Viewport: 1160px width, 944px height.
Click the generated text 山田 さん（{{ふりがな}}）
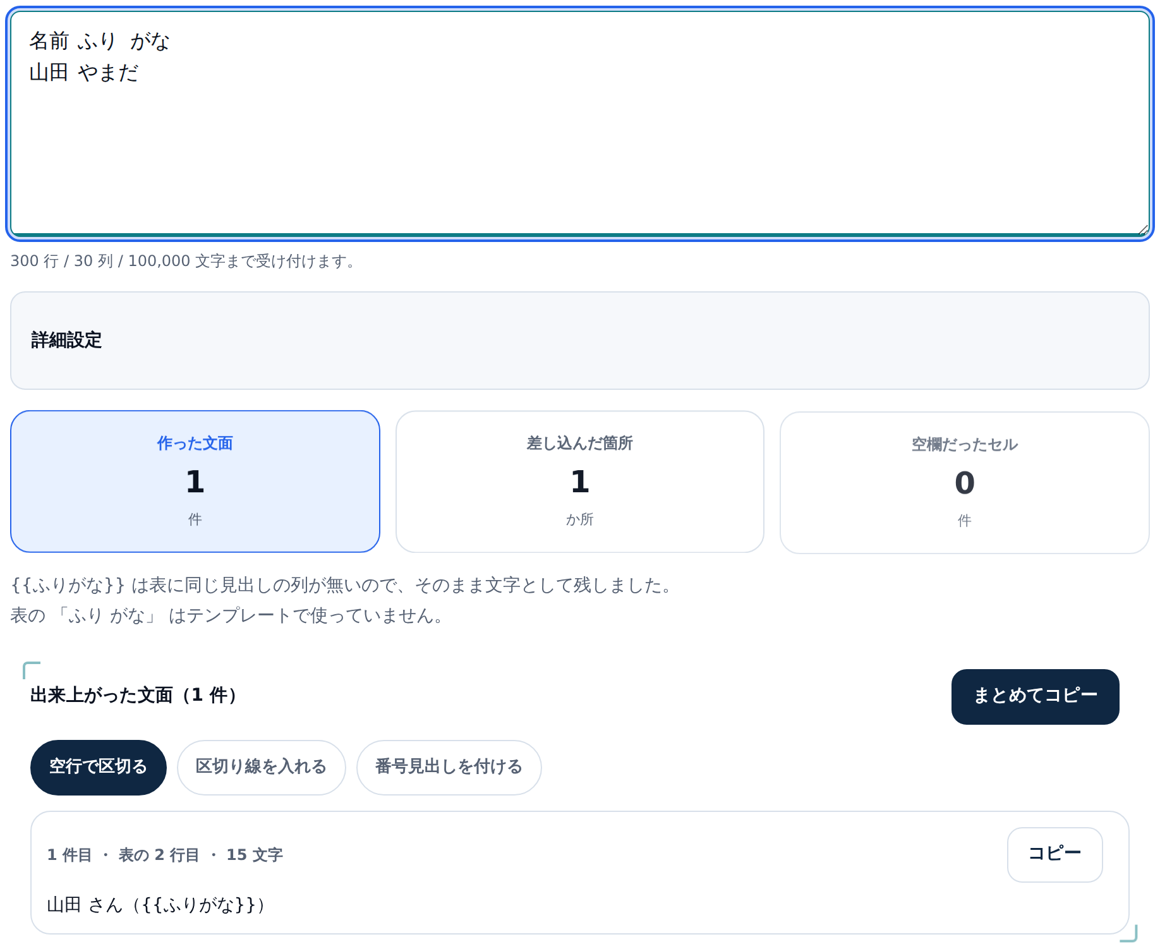[x=157, y=905]
